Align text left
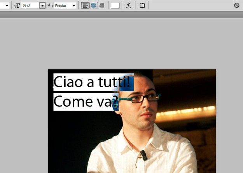This screenshot has width=243, height=173. pos(85,5)
